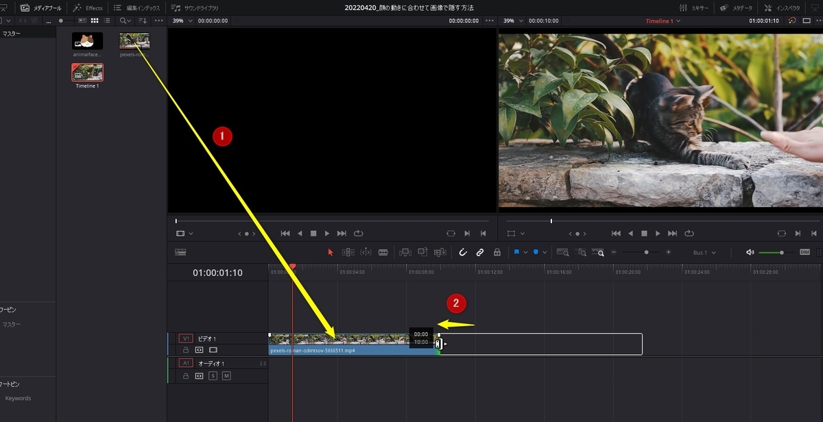Play forward in source viewer
Viewport: 823px width, 422px height.
click(327, 233)
